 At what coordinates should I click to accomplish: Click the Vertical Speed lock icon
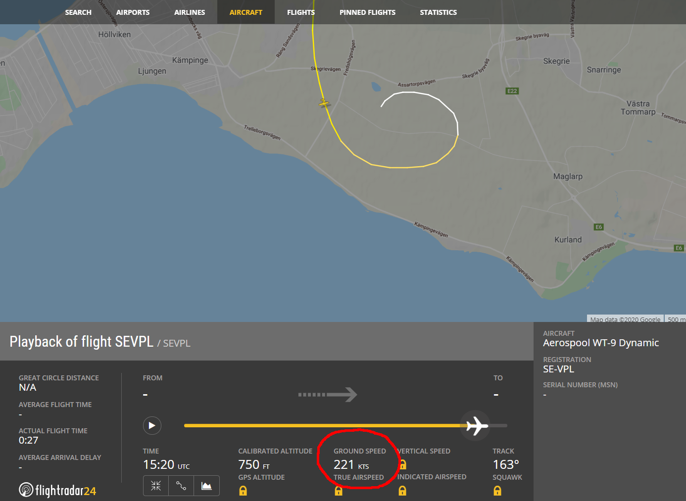pyautogui.click(x=403, y=464)
